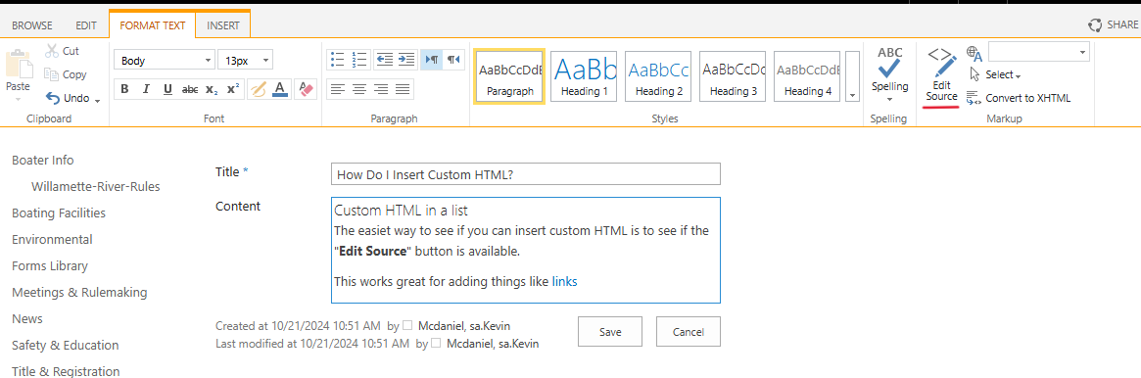Screen dimensions: 1141x378
Task: Justify the text
Action: tap(404, 89)
